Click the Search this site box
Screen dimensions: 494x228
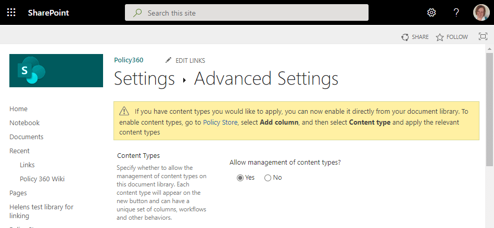[247, 12]
